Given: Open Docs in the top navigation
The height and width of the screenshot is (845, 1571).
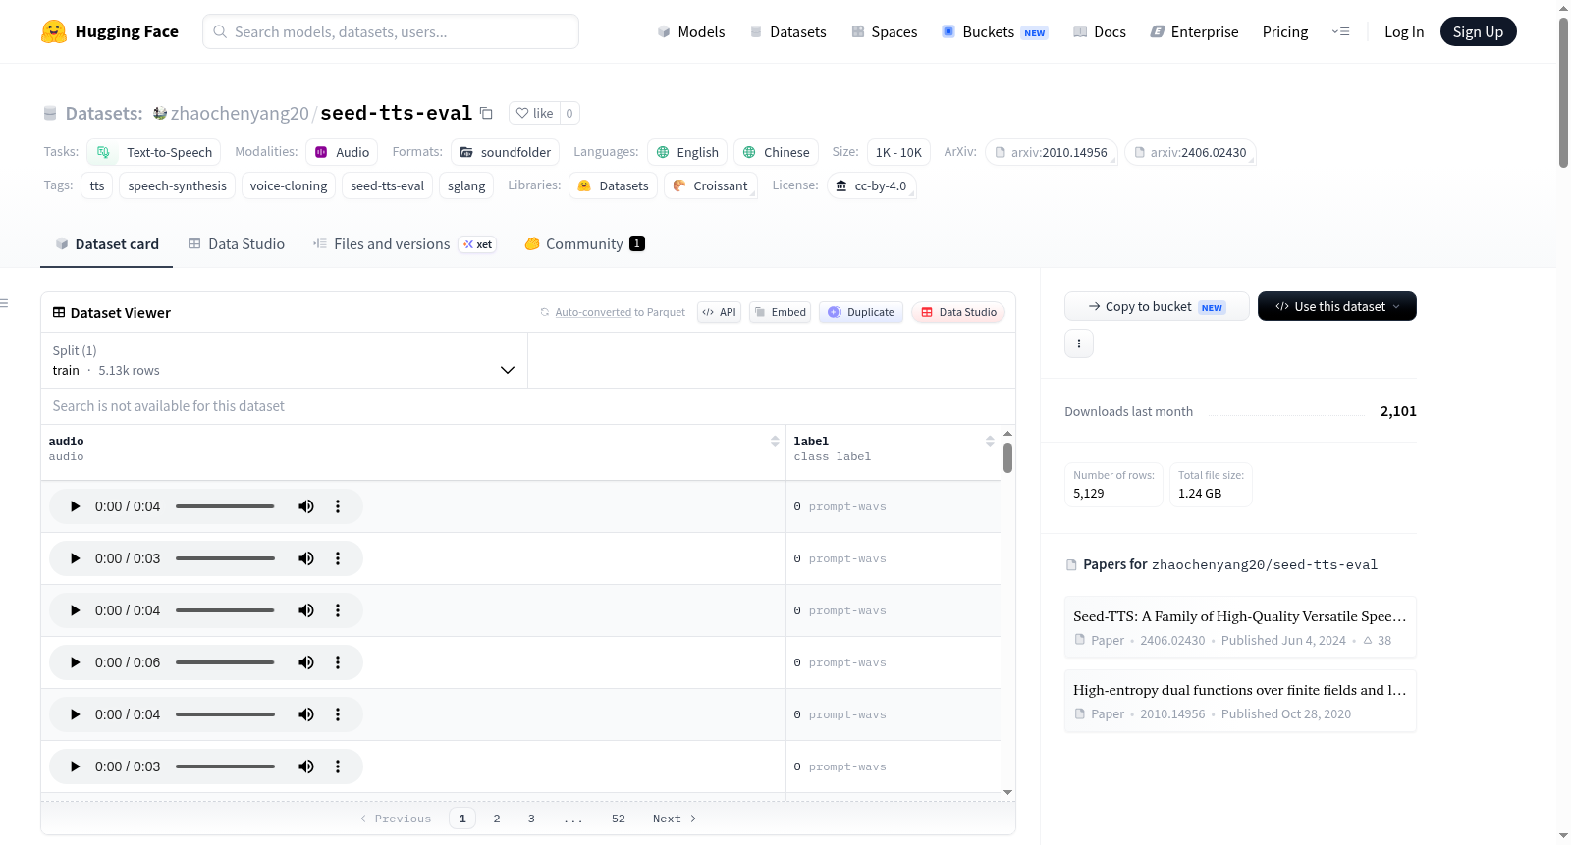Looking at the screenshot, I should point(1099,31).
